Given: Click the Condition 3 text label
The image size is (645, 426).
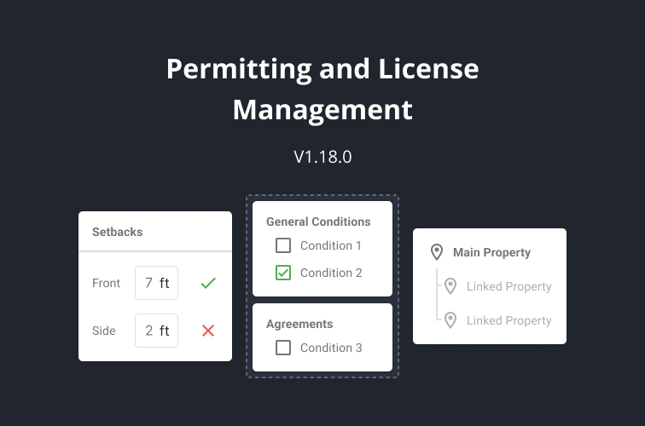Looking at the screenshot, I should 331,348.
